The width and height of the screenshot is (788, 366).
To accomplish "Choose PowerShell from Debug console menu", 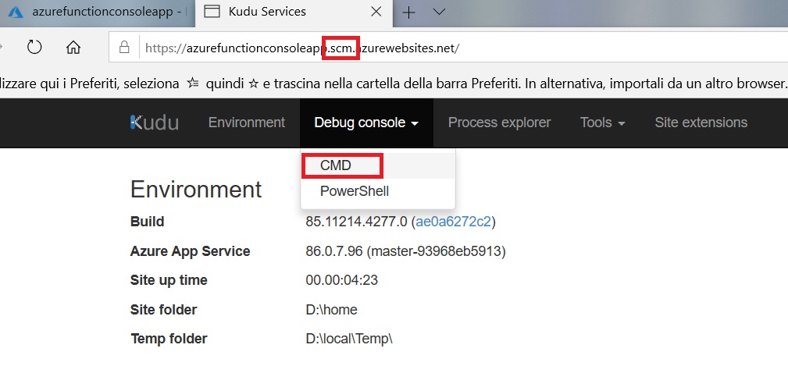I will (x=354, y=191).
